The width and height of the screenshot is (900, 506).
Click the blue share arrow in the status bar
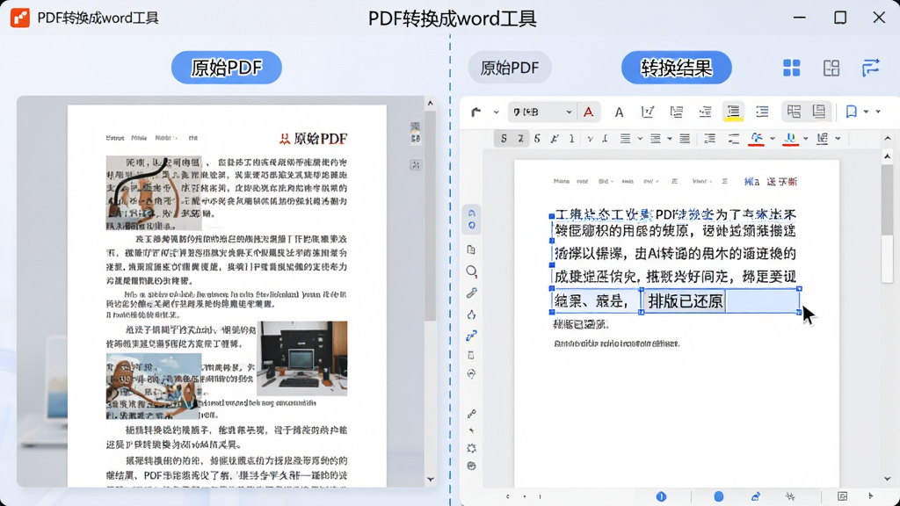coord(755,496)
